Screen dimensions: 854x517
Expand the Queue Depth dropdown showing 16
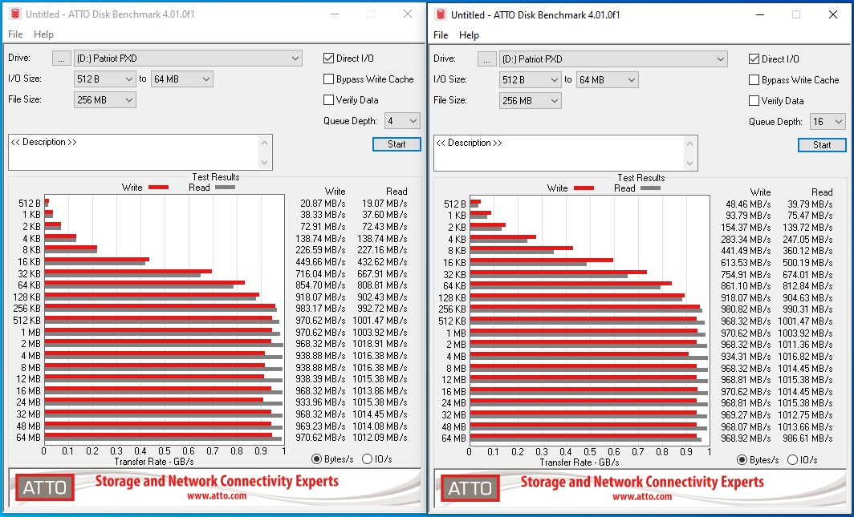pos(828,122)
